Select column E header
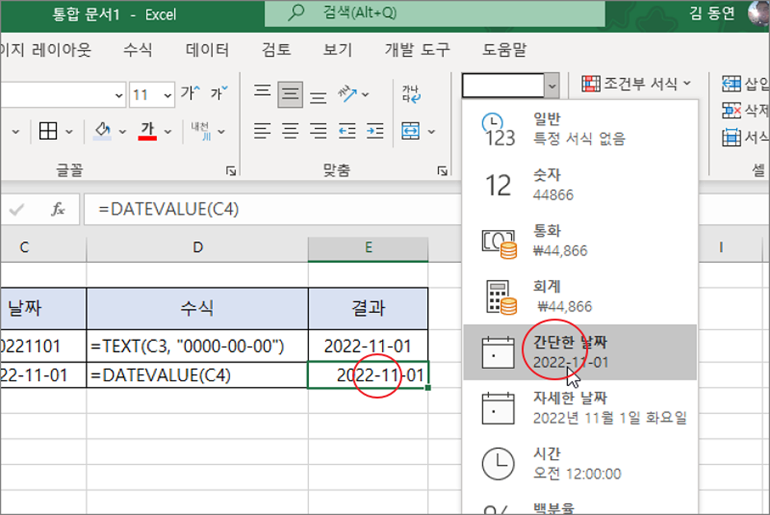The image size is (770, 515). tap(368, 248)
